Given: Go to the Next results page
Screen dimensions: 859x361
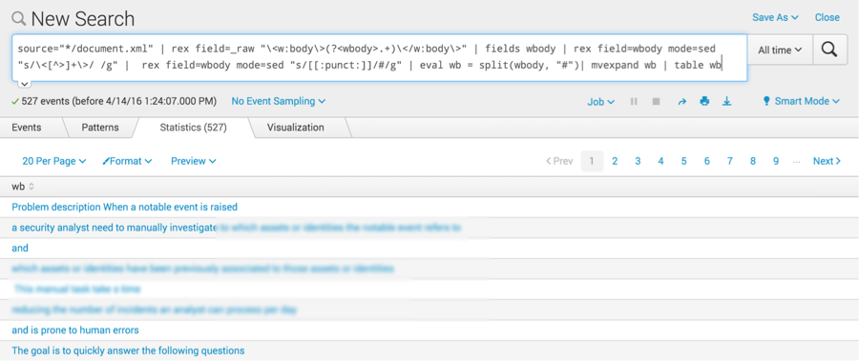Looking at the screenshot, I should pyautogui.click(x=827, y=161).
